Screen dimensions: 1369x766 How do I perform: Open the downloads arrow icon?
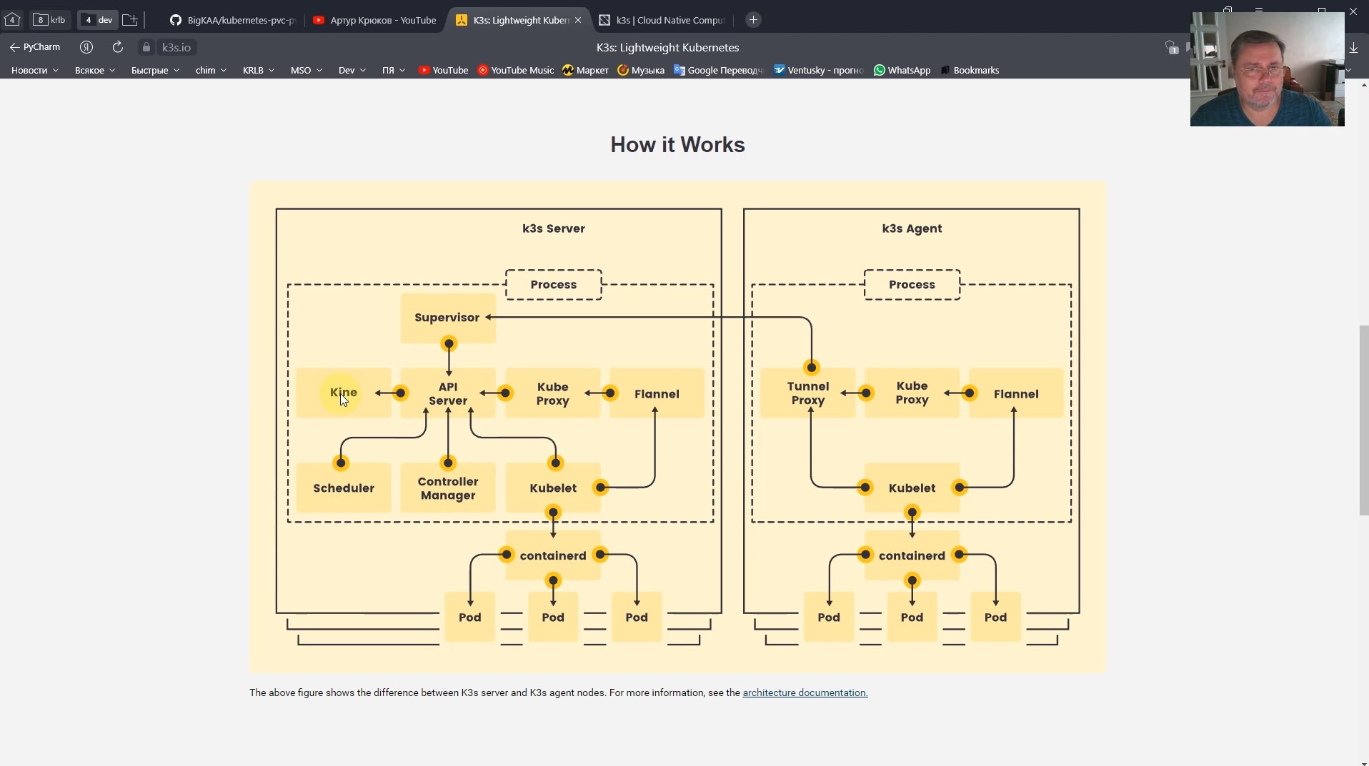tap(1353, 47)
